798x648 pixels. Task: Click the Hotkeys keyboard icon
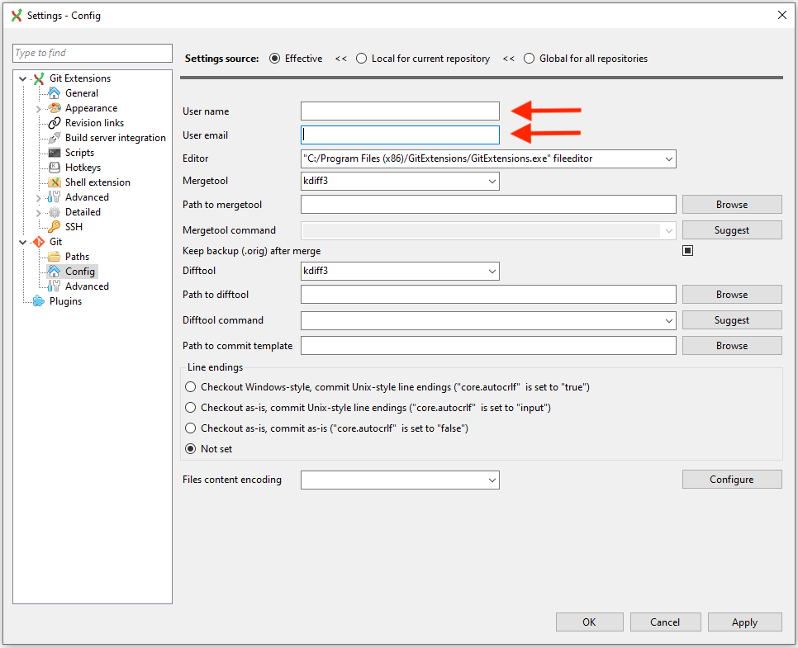coord(55,168)
